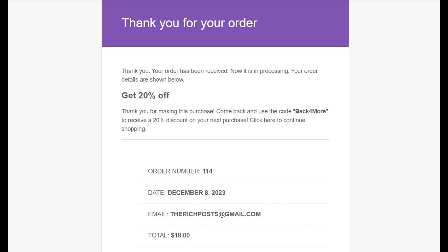
Task: Click the date value December 8, 2023
Action: [x=196, y=192]
